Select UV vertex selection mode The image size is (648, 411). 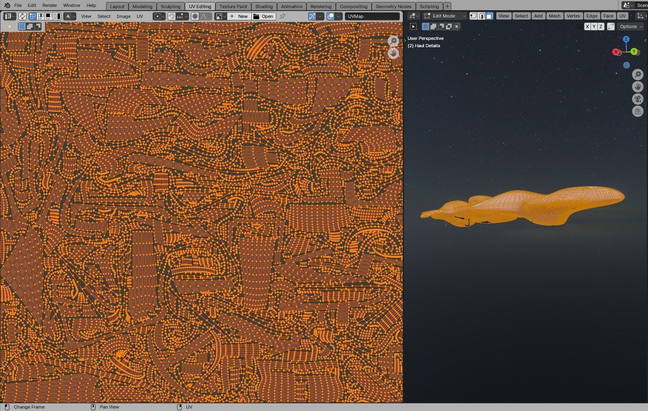click(x=32, y=16)
